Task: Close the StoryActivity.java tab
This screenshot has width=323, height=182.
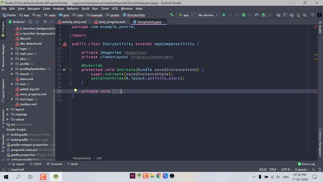Action: pos(164,22)
